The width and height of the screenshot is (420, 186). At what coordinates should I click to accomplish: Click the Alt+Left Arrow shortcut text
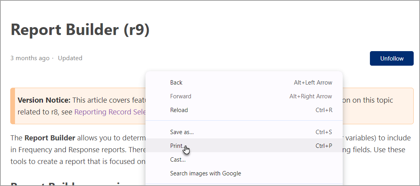pyautogui.click(x=313, y=83)
